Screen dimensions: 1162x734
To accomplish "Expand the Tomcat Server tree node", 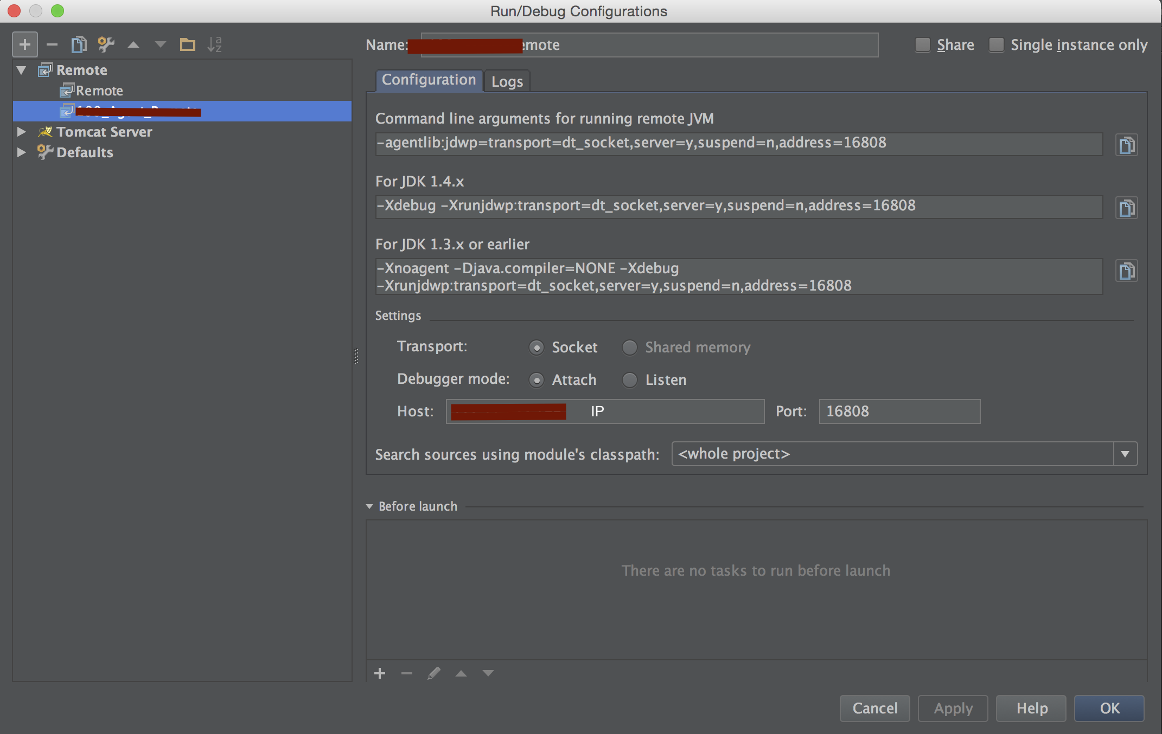I will click(22, 132).
